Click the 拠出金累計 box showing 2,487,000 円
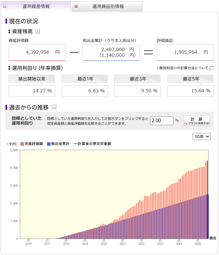219x255 pixels. coord(111,52)
